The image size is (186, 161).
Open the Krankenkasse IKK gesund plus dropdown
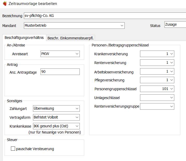(x=56, y=126)
